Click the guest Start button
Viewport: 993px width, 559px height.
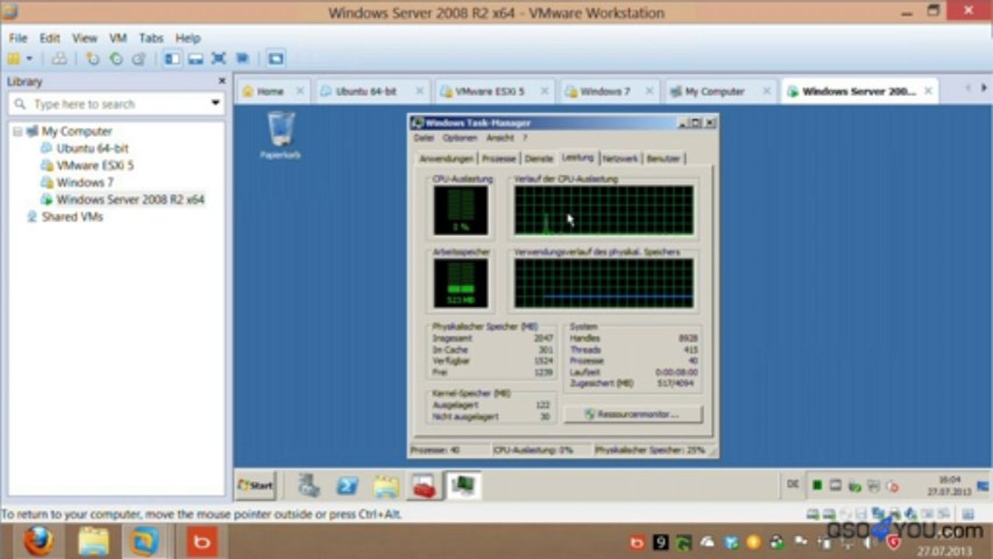[x=255, y=485]
